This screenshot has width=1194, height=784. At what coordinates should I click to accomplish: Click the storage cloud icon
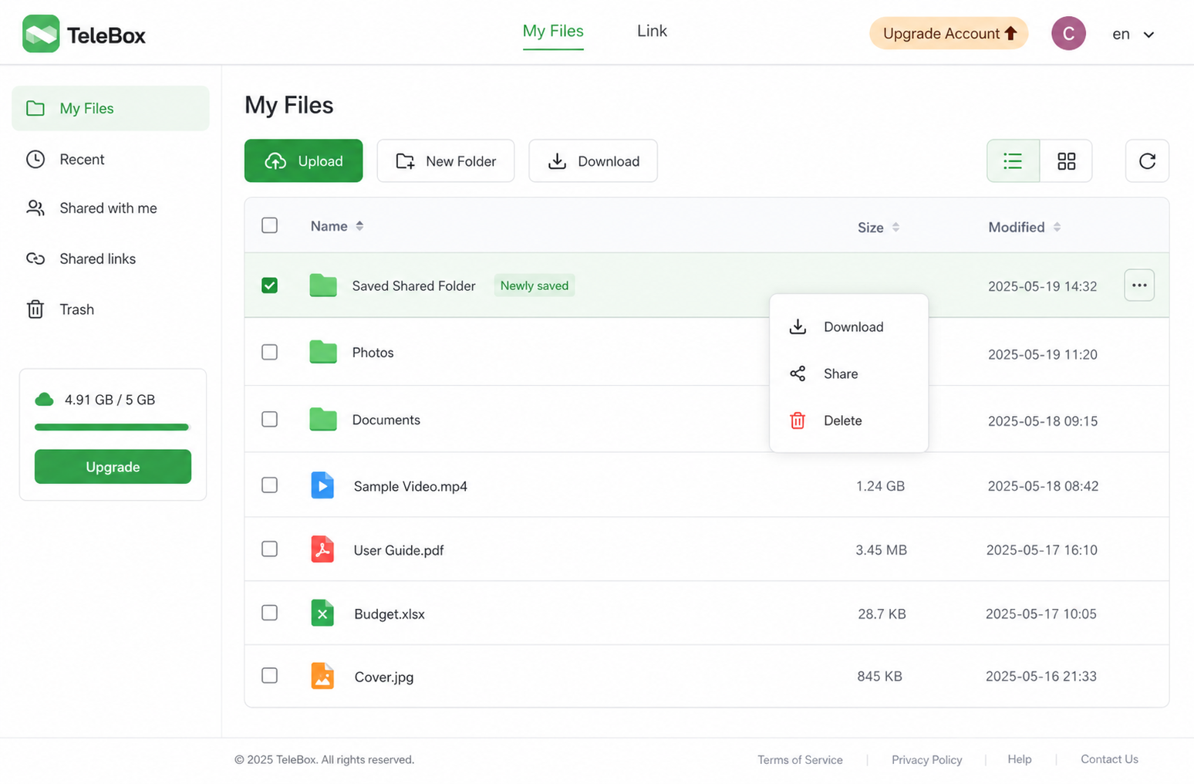[45, 399]
